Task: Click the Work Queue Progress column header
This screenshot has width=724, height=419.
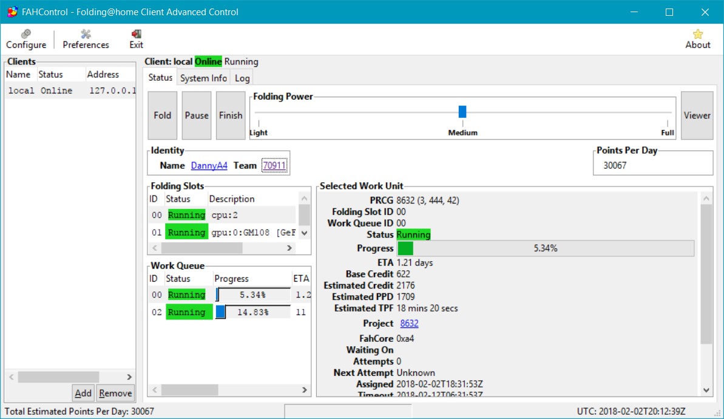Action: (x=252, y=279)
